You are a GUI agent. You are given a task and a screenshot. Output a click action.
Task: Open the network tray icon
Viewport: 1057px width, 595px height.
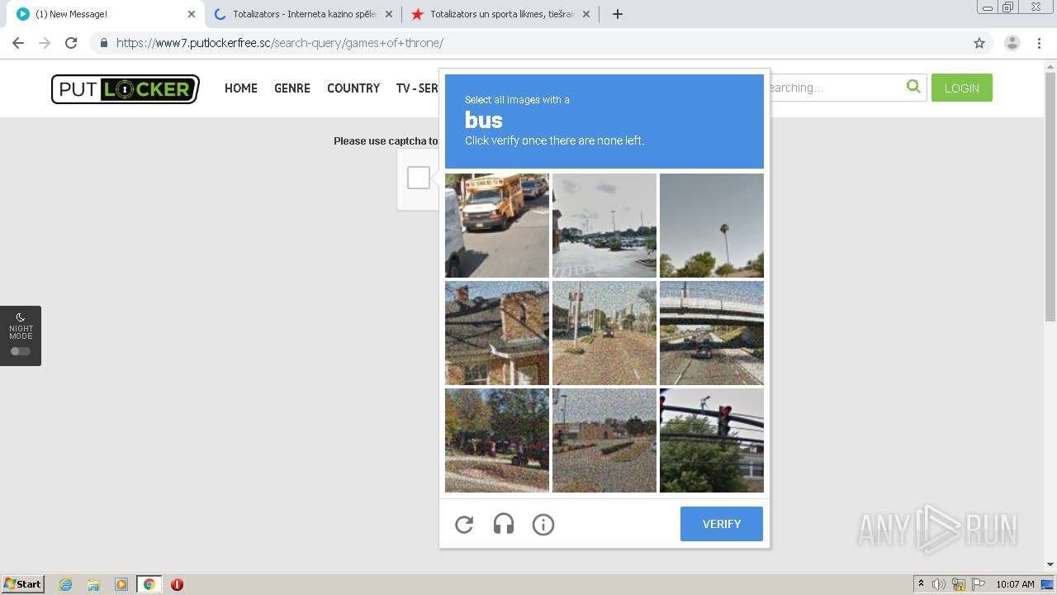click(x=959, y=584)
